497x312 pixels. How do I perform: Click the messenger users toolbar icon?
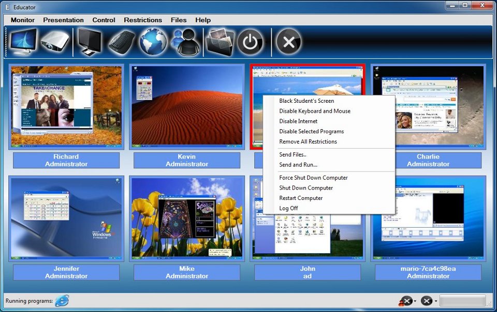click(185, 42)
